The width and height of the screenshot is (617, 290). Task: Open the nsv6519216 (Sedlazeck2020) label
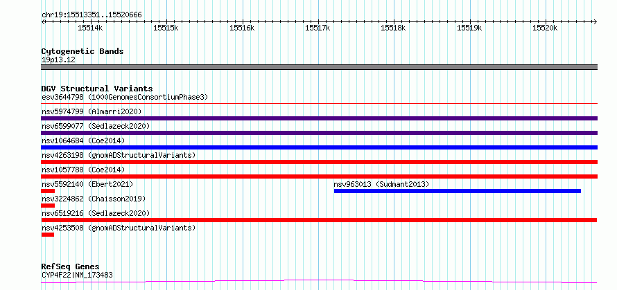point(96,213)
